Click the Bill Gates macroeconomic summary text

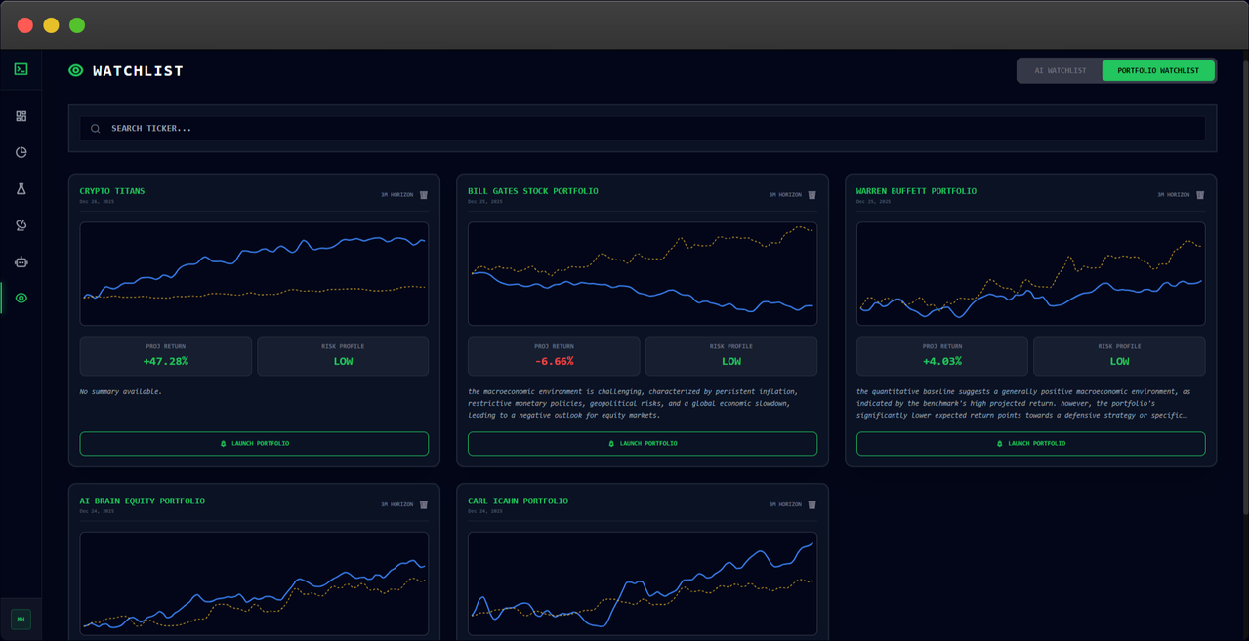click(633, 403)
